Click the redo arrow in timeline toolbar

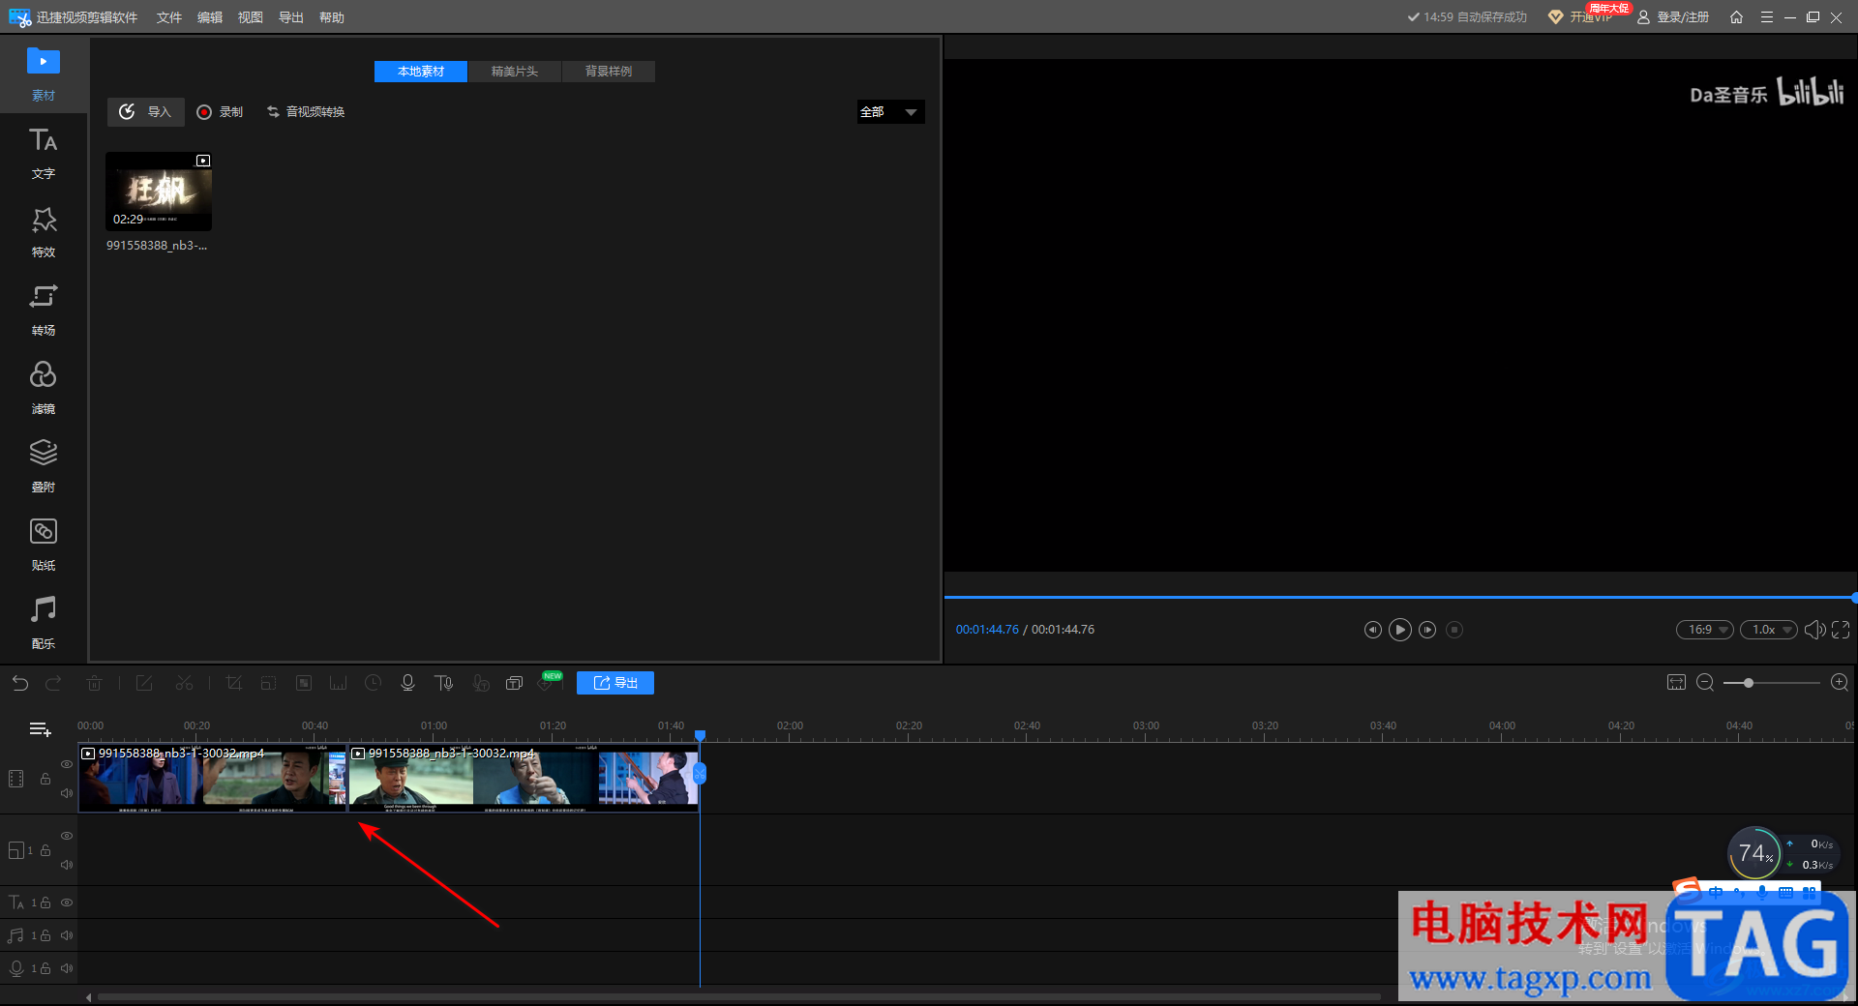coord(53,683)
